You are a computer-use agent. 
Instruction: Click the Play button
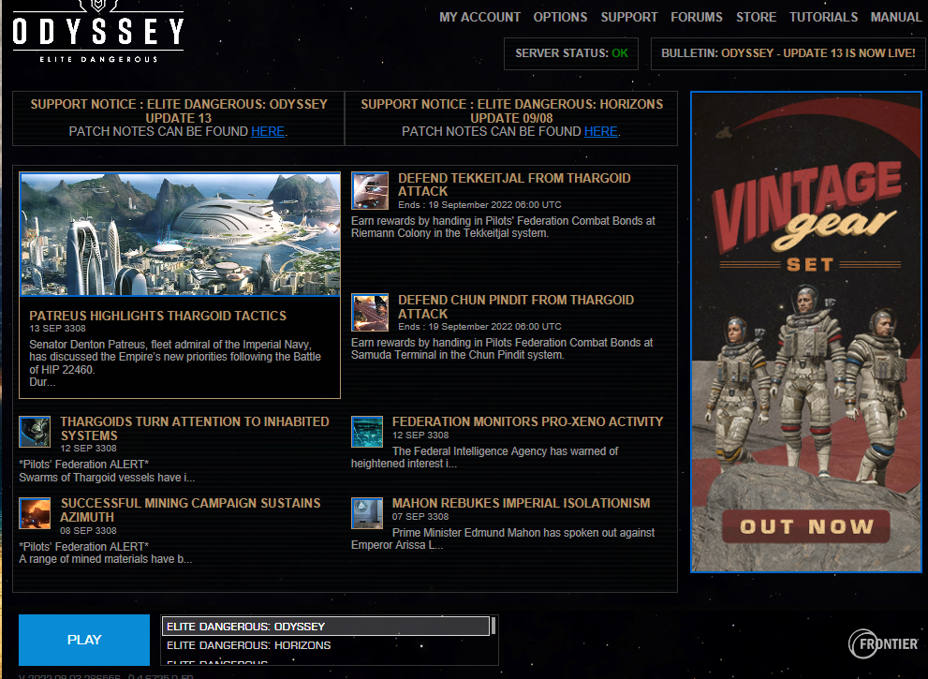tap(84, 640)
